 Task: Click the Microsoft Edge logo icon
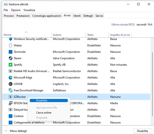[11, 77]
